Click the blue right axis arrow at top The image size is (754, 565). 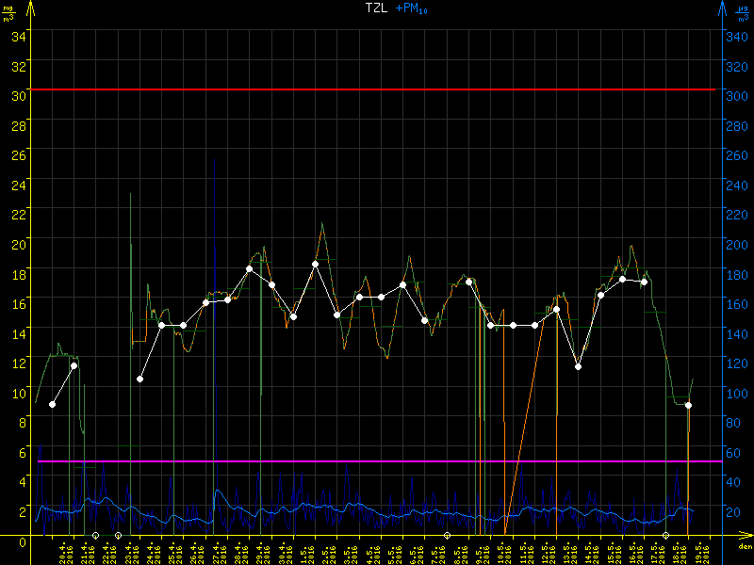[722, 8]
